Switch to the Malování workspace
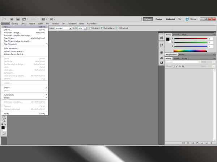 coord(170,19)
